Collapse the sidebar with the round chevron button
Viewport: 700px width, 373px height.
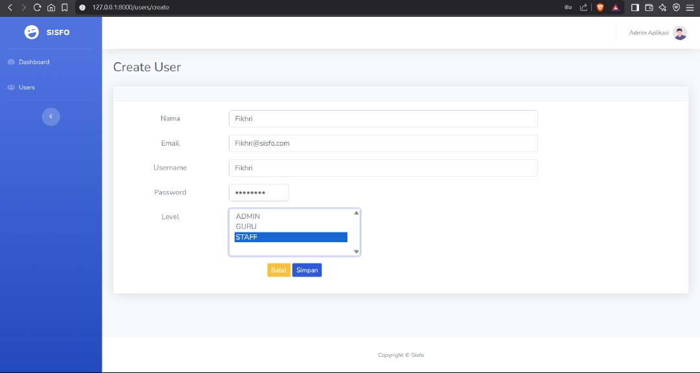point(51,117)
